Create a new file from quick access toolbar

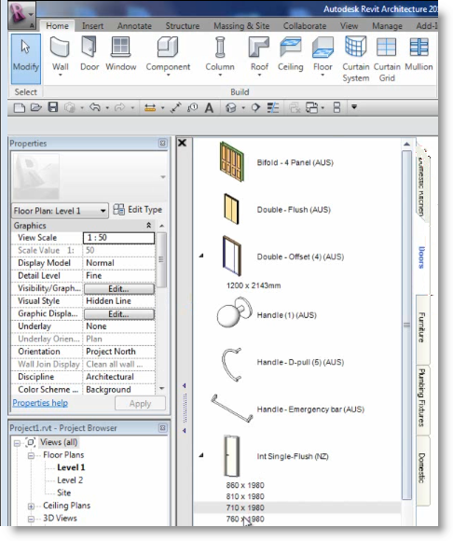[20, 107]
